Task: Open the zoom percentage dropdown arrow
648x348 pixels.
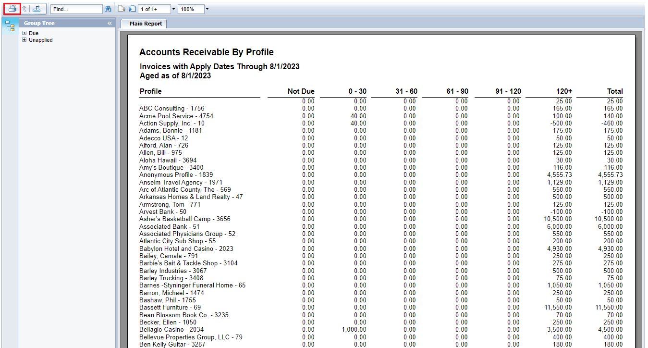Action: click(x=207, y=9)
